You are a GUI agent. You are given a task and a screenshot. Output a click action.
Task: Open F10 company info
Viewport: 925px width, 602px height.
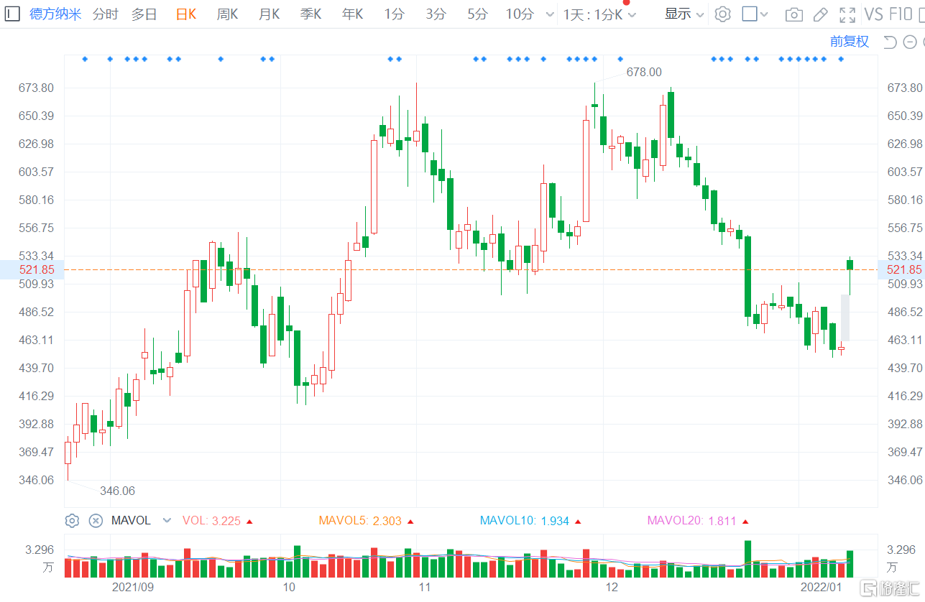(x=901, y=14)
